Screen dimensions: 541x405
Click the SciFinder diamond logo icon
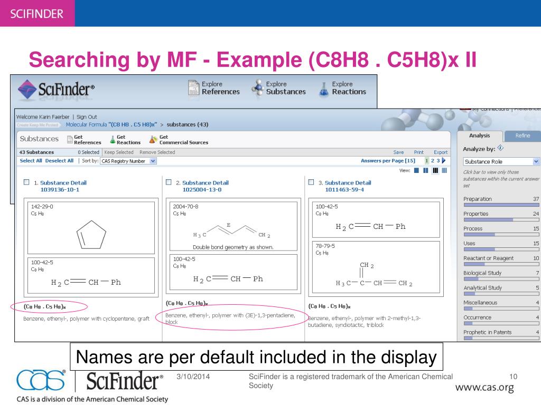27,89
